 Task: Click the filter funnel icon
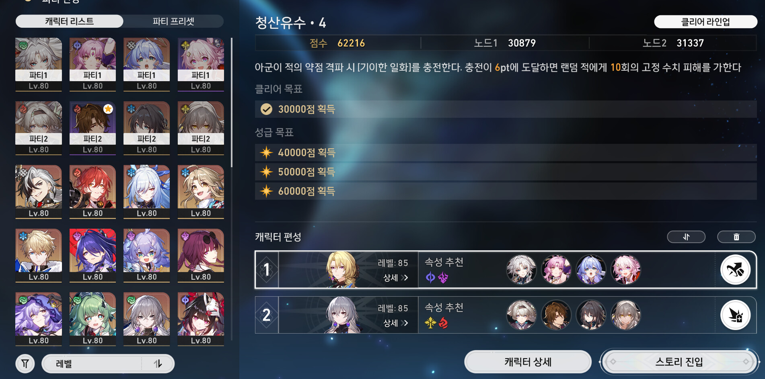25,364
